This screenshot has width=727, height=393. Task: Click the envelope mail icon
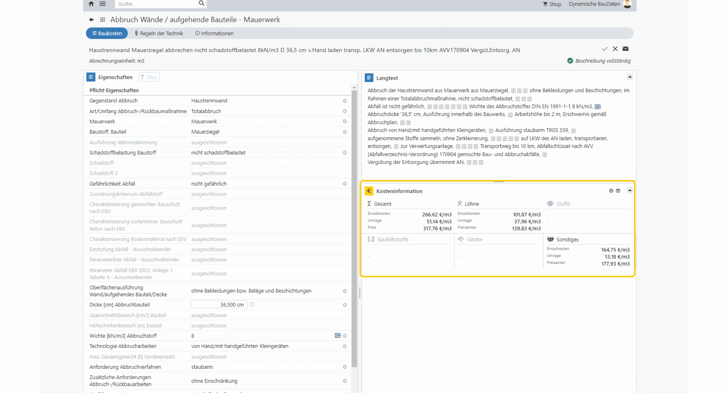[626, 49]
